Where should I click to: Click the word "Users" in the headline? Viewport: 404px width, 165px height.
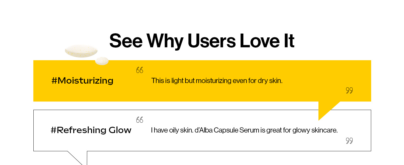(211, 41)
